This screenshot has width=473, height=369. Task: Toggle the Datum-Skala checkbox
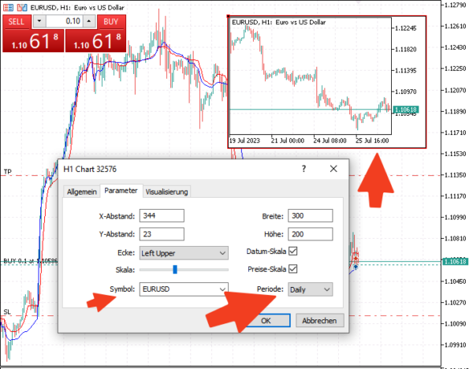coord(293,251)
